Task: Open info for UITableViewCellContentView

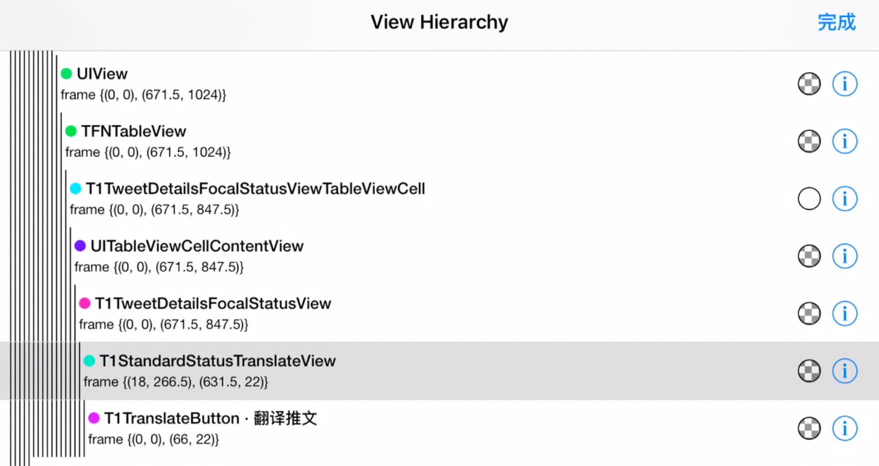Action: pyautogui.click(x=844, y=256)
